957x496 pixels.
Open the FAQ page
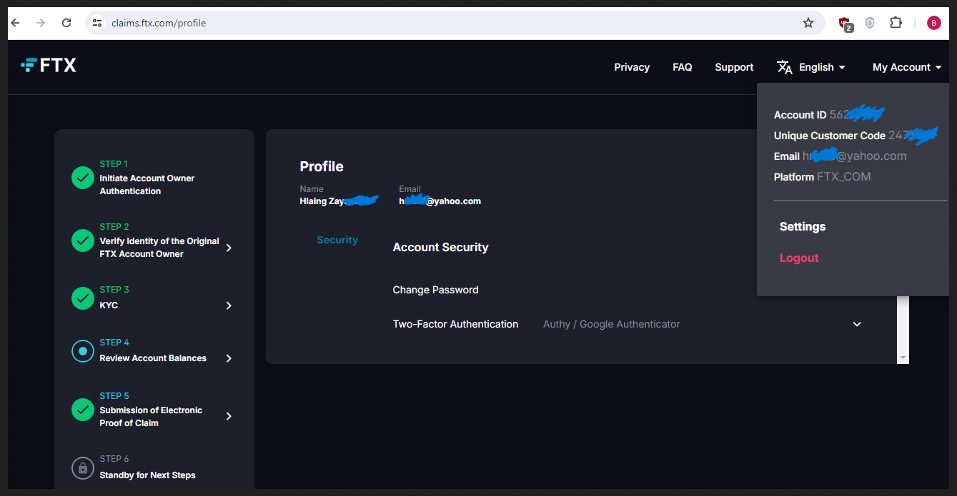coord(683,67)
